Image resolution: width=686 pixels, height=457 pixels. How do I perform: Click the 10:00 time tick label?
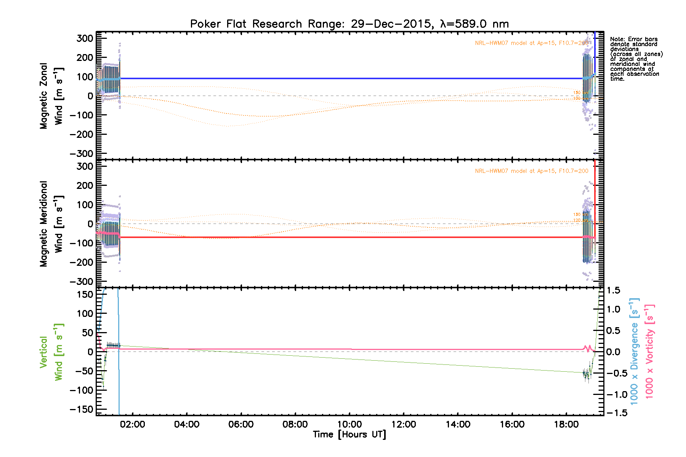(349, 425)
